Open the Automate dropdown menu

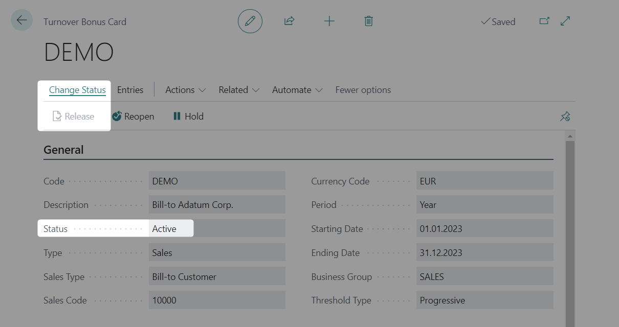297,90
